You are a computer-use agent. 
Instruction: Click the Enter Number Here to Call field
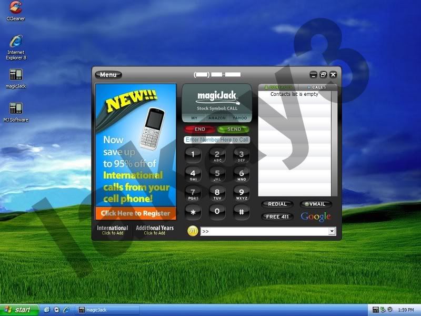tap(216, 140)
